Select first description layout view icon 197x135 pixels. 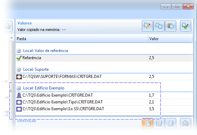[x=147, y=123]
